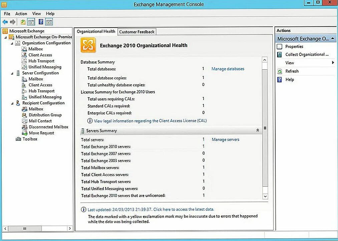Select Mailbox under Recipient Configuration
This screenshot has width=338, height=241.
pyautogui.click(x=36, y=109)
